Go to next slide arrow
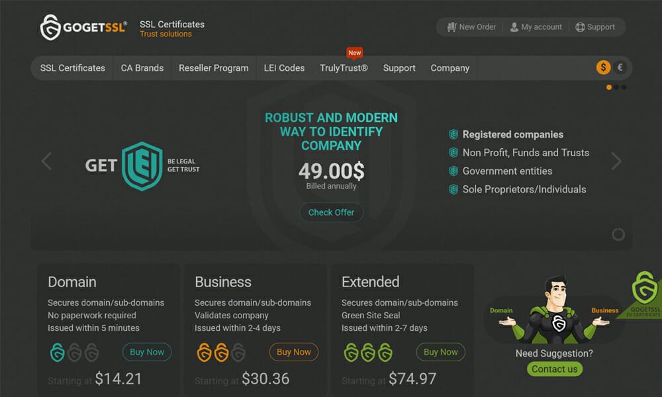The width and height of the screenshot is (662, 397). 616,161
